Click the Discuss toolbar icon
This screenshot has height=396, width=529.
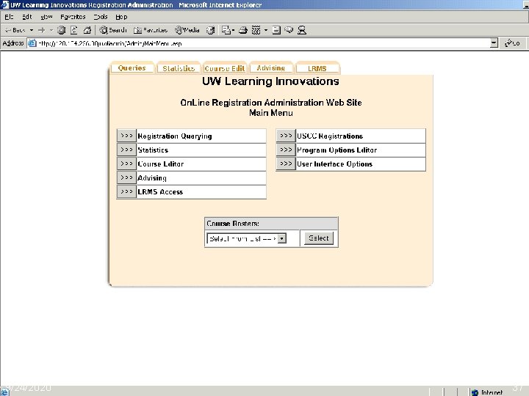coord(276,30)
